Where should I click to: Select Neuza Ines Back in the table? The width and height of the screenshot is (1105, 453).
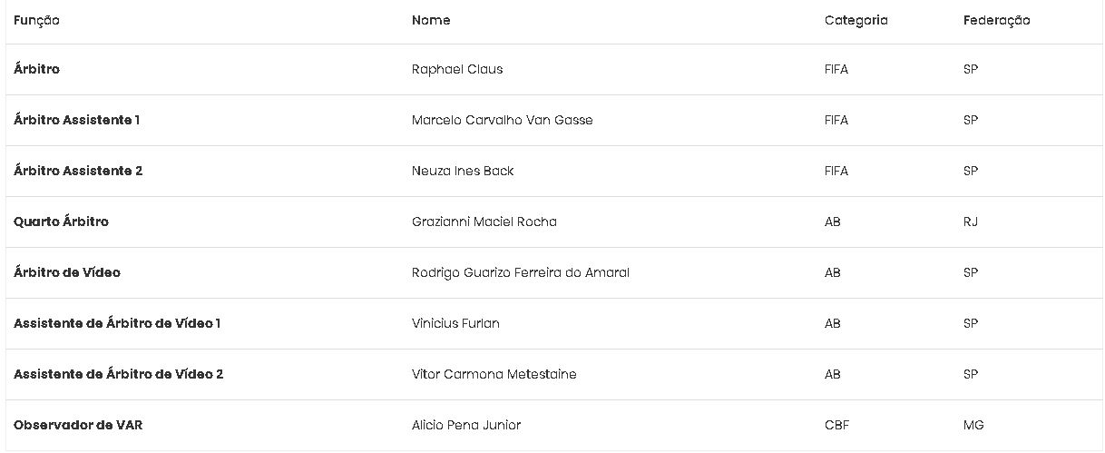point(462,171)
